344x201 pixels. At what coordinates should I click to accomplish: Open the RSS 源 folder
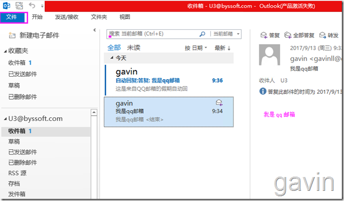[x=17, y=173]
